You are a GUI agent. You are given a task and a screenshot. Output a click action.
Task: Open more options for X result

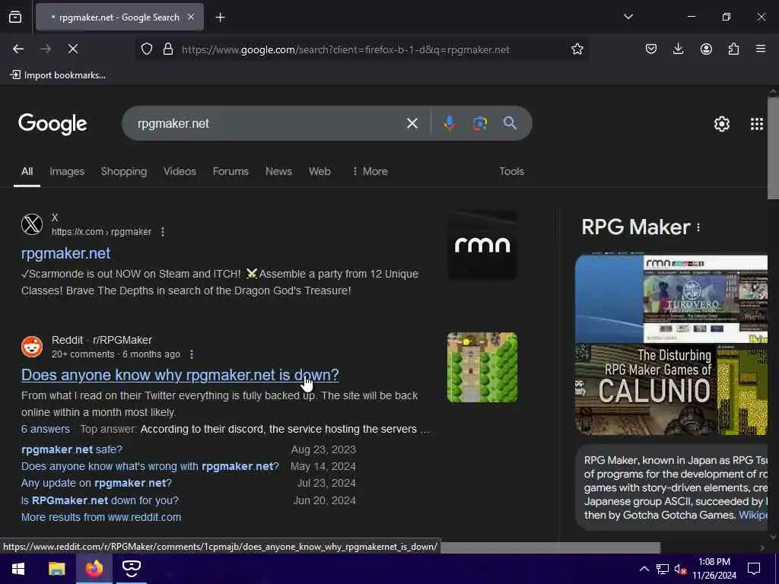(x=163, y=232)
